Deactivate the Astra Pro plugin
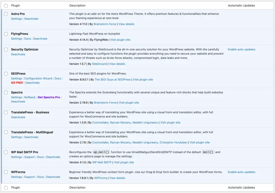The width and height of the screenshot is (275, 193). point(31,19)
